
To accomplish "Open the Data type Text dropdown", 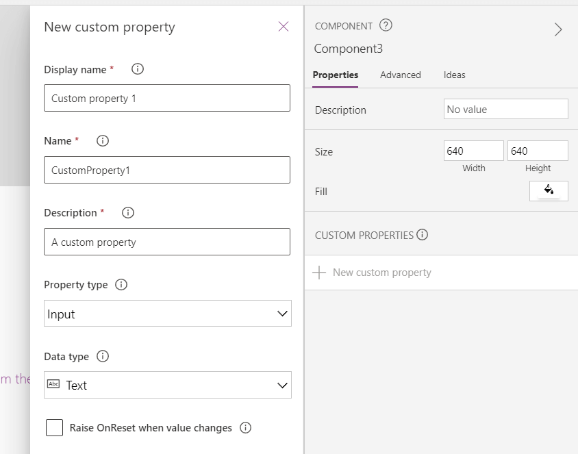I will (168, 385).
